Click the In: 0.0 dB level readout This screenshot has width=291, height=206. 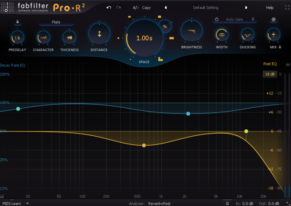pos(244,204)
